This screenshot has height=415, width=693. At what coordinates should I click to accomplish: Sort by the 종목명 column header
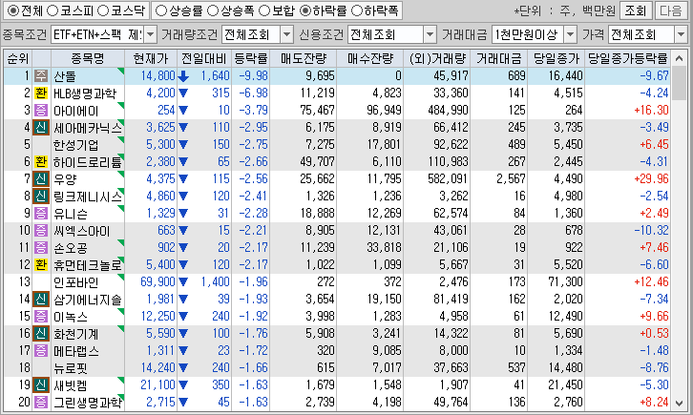[x=88, y=58]
